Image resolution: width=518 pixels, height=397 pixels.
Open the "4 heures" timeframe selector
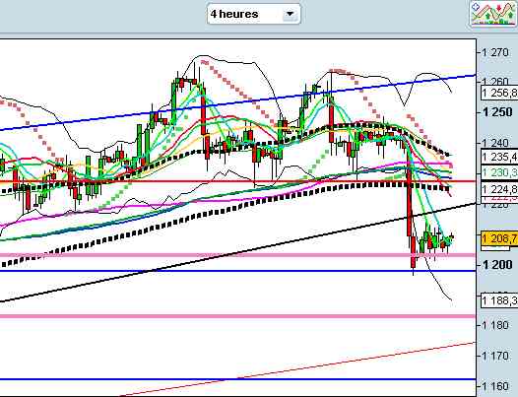click(x=254, y=14)
